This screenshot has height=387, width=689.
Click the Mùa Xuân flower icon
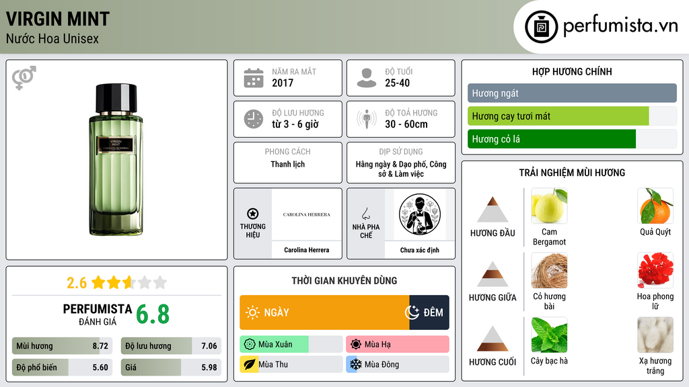(250, 345)
